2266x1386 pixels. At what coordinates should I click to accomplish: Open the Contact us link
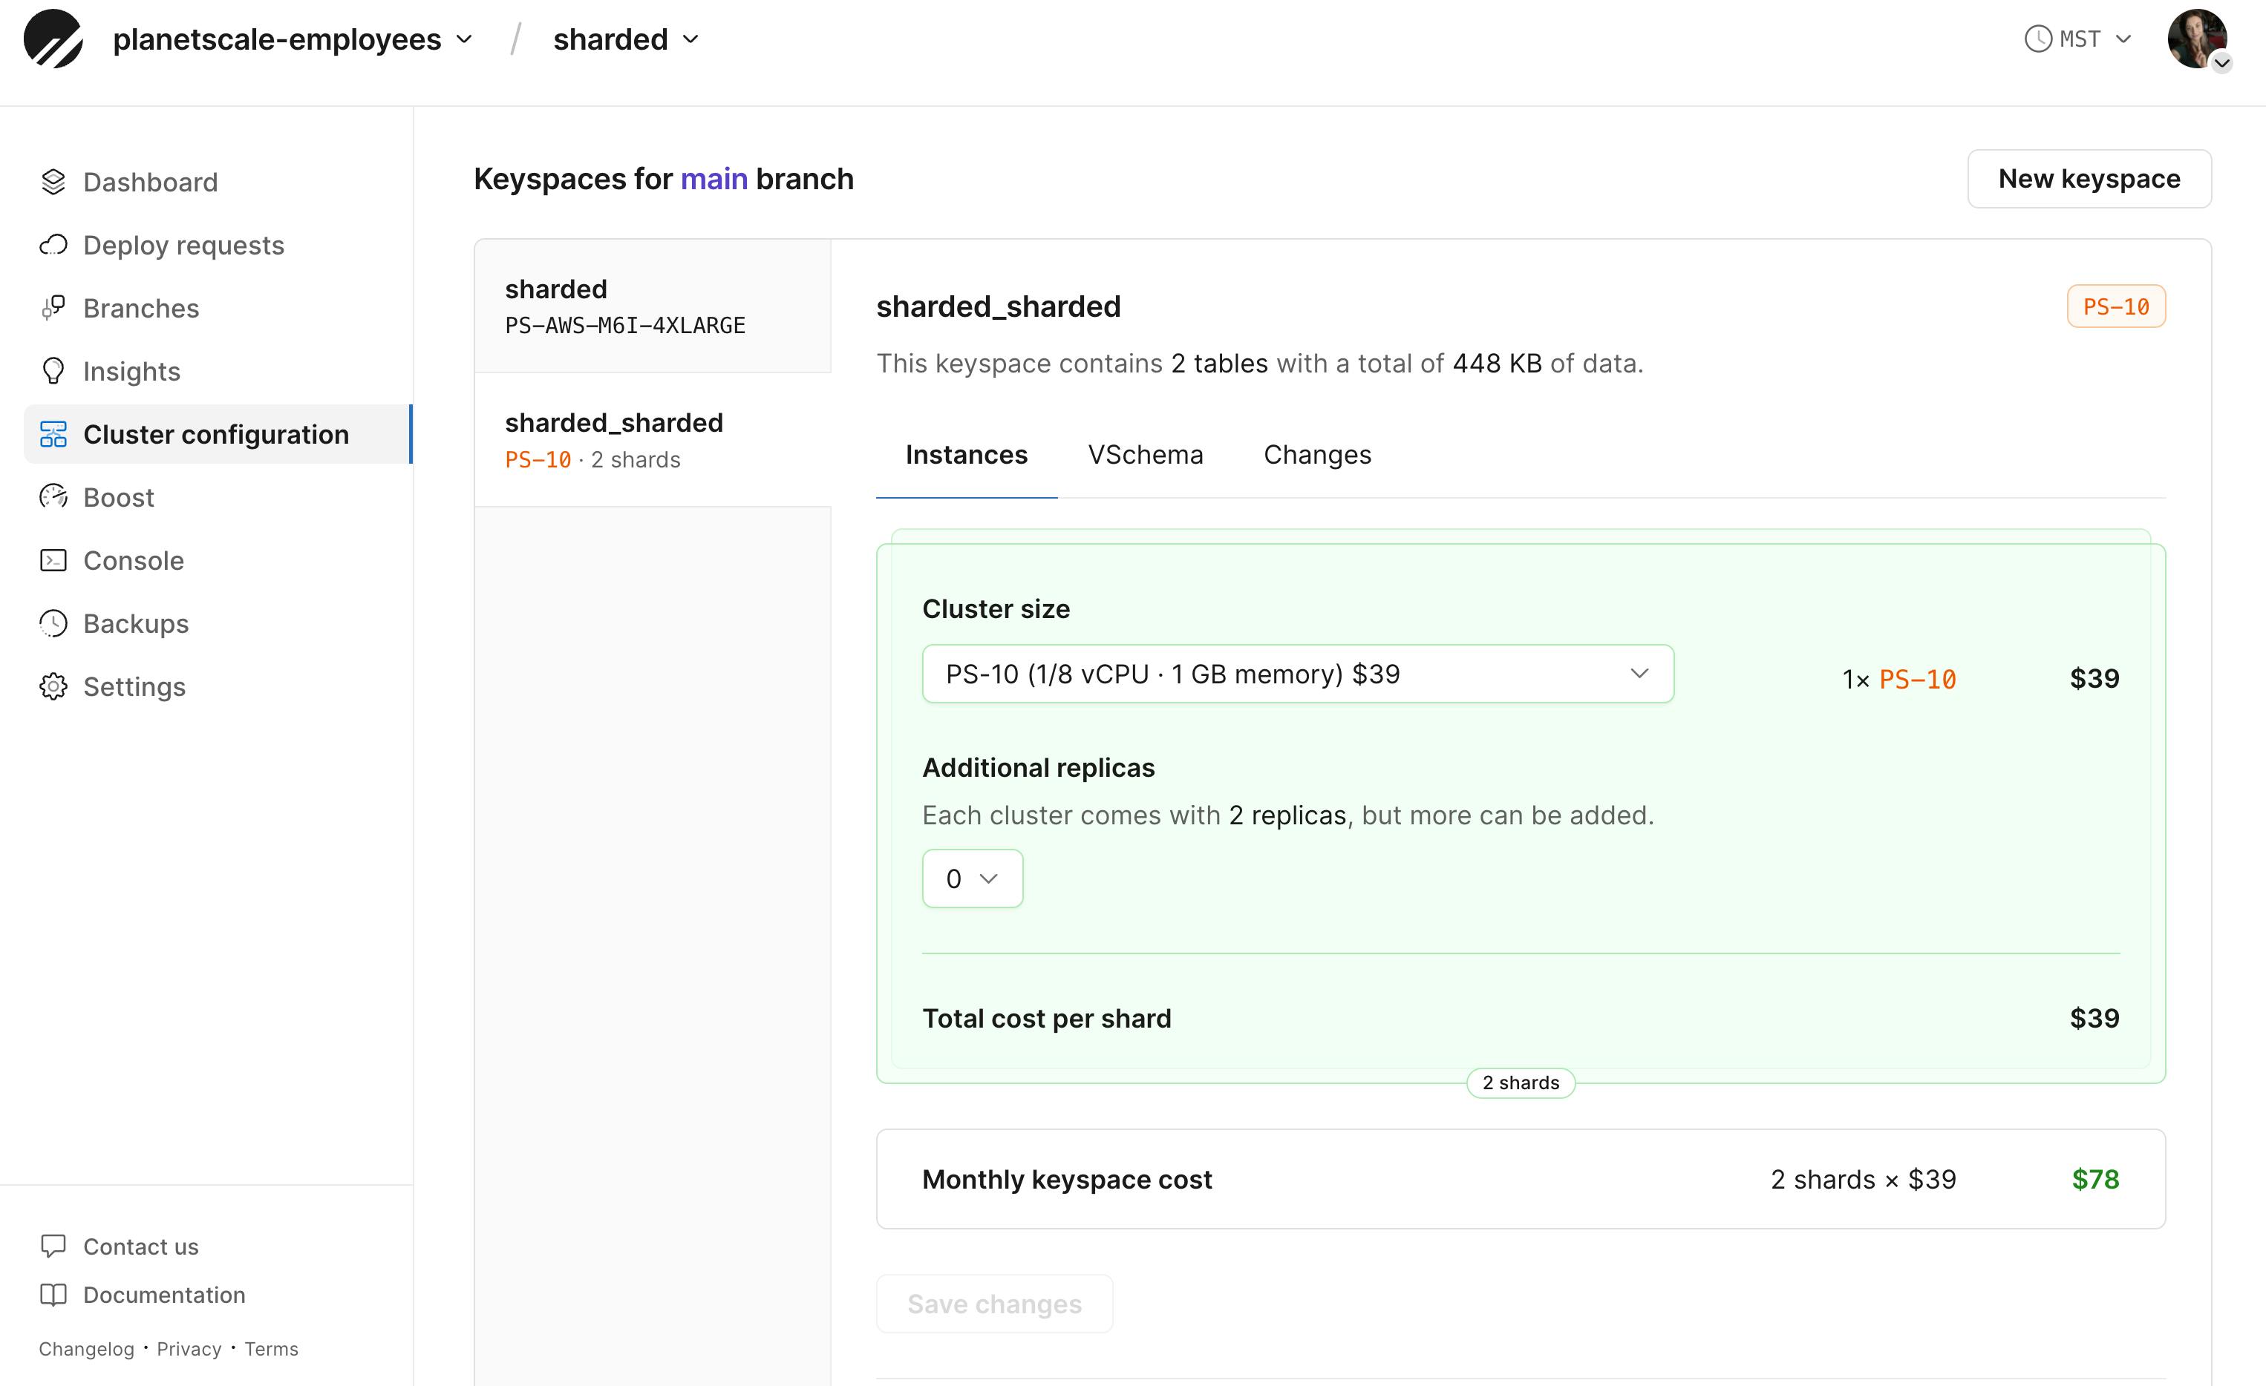(x=141, y=1247)
